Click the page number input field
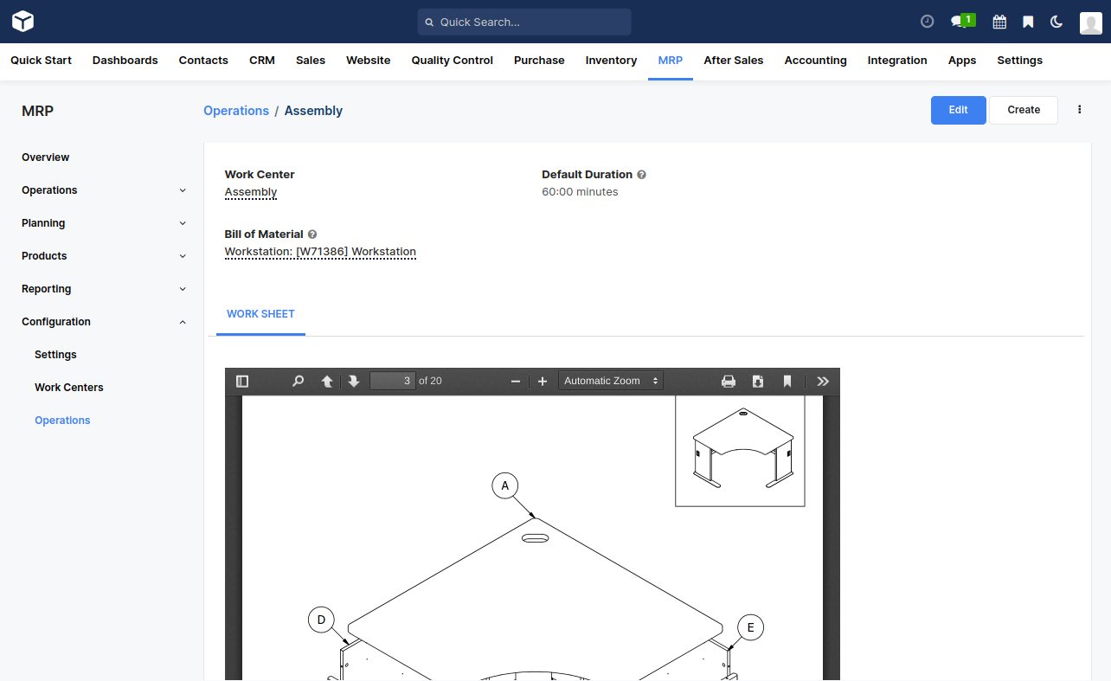 tap(392, 380)
